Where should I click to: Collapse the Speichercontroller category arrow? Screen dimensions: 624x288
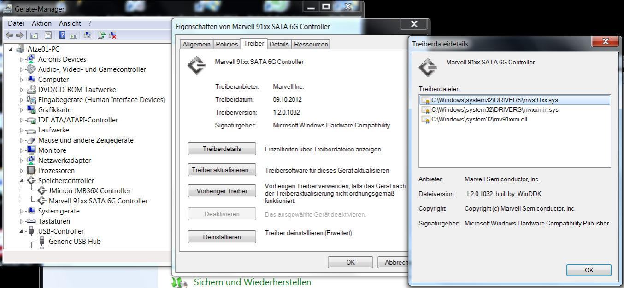(21, 181)
